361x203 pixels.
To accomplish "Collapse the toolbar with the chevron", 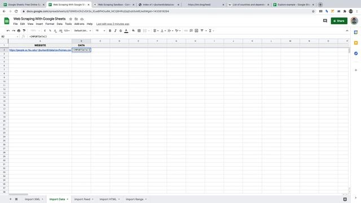I will tap(347, 30).
